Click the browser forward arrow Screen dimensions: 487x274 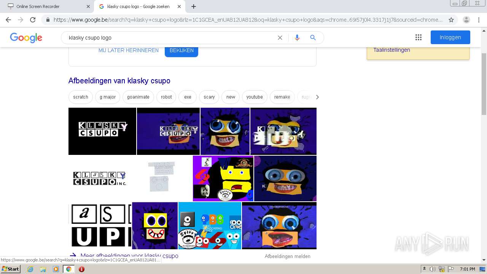coord(21,20)
